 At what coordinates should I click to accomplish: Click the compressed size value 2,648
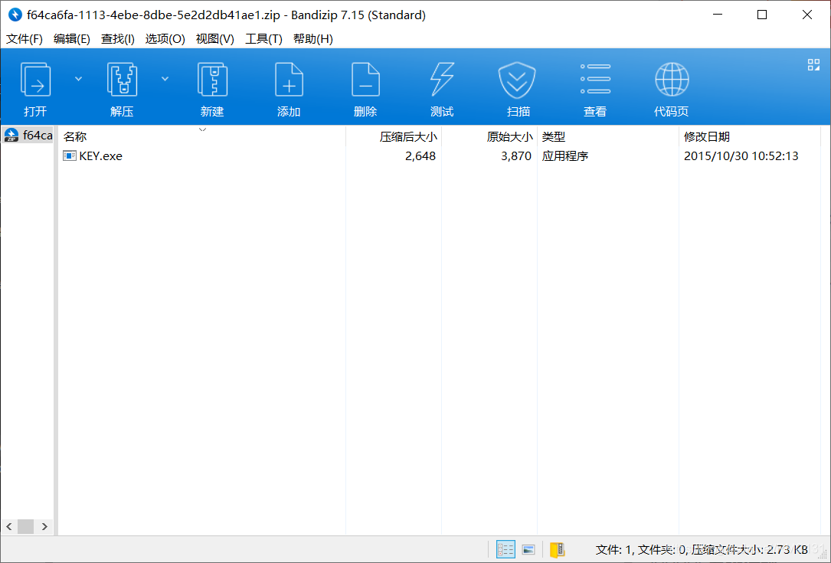tap(420, 155)
